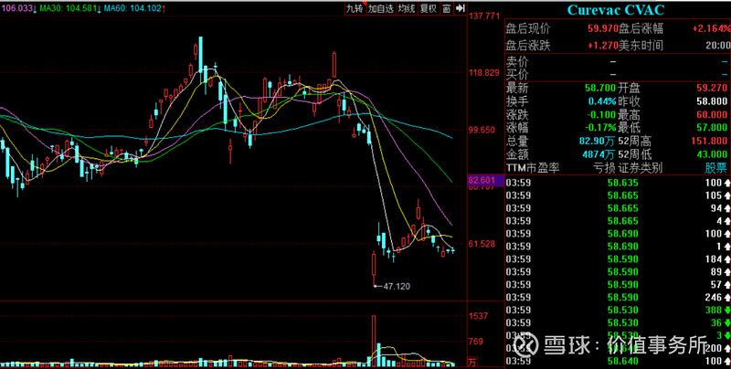Click the Curevac CVAC title
731x369 pixels.
coord(616,10)
